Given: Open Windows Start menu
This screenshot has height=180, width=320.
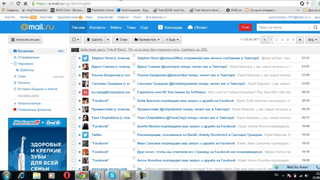Looking at the screenshot, I should click(x=6, y=176).
